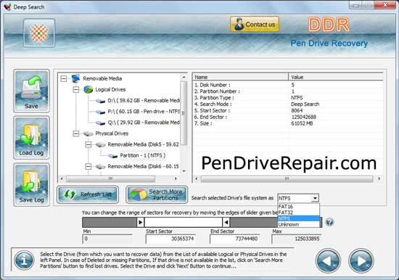Collapse the Physical Drives node
Screen dimensions: 399x280
coord(76,133)
